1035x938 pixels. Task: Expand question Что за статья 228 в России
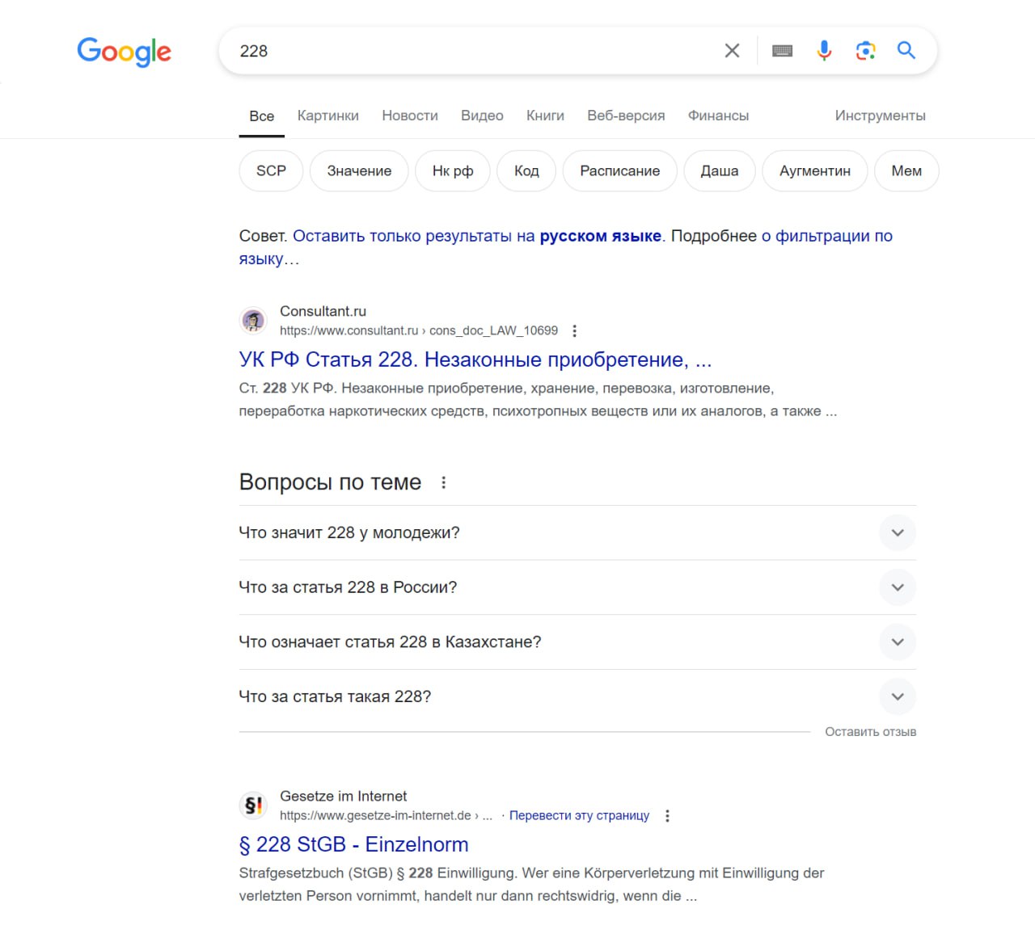point(897,587)
